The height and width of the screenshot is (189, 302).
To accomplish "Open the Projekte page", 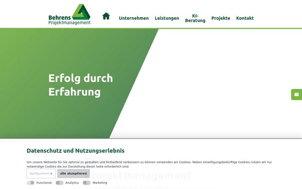I will tap(221, 18).
